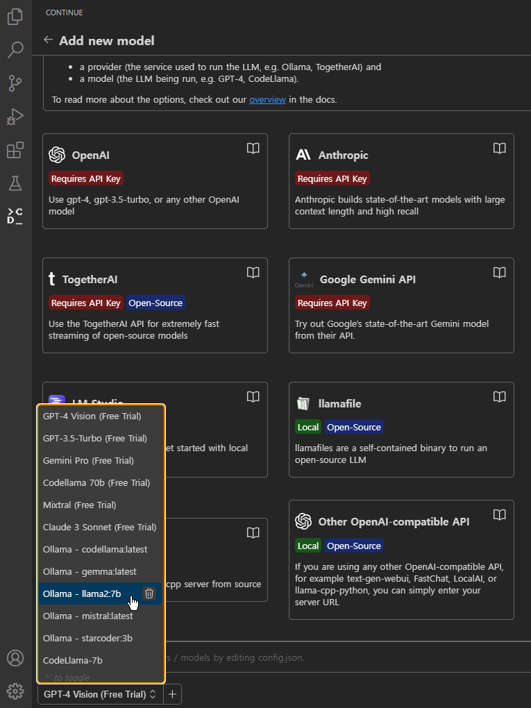The width and height of the screenshot is (531, 708).
Task: Open the Search view in activity bar
Action: (15, 50)
